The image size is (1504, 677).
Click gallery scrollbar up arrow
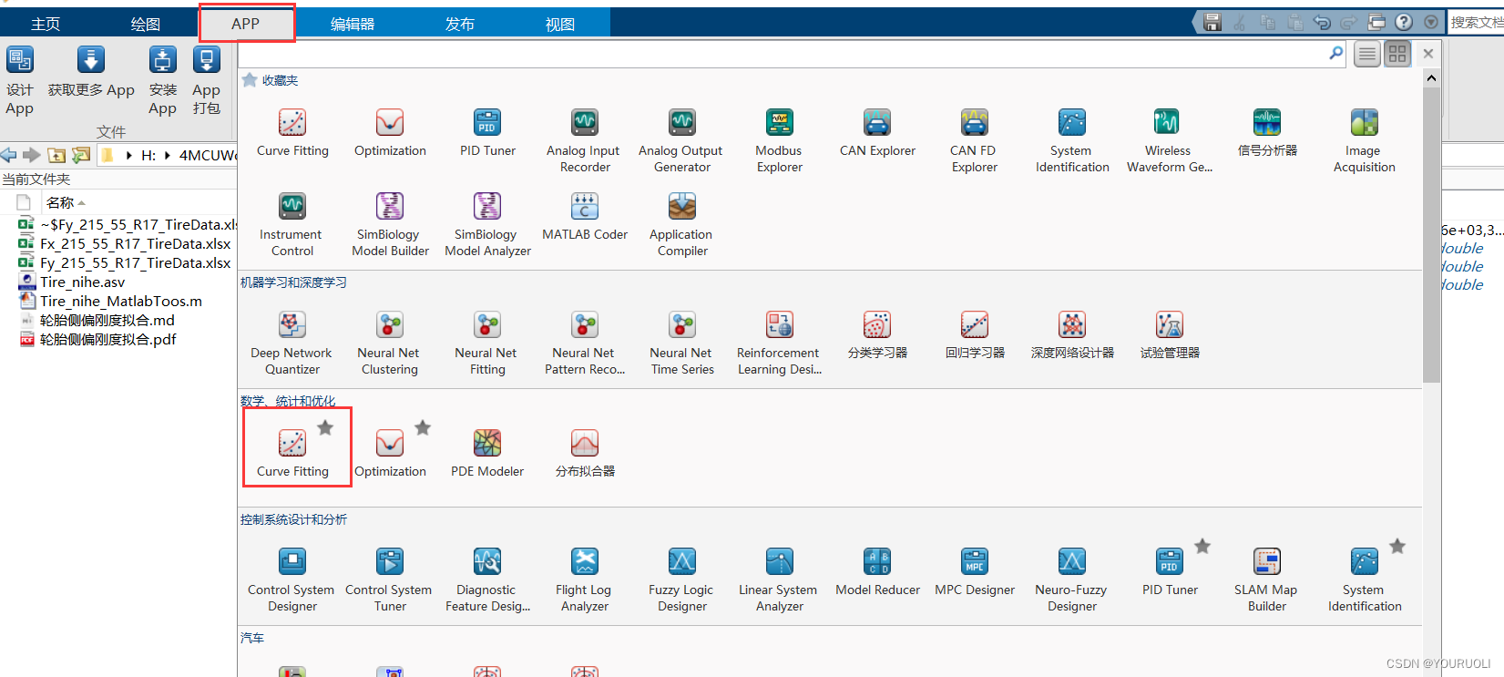pyautogui.click(x=1431, y=78)
